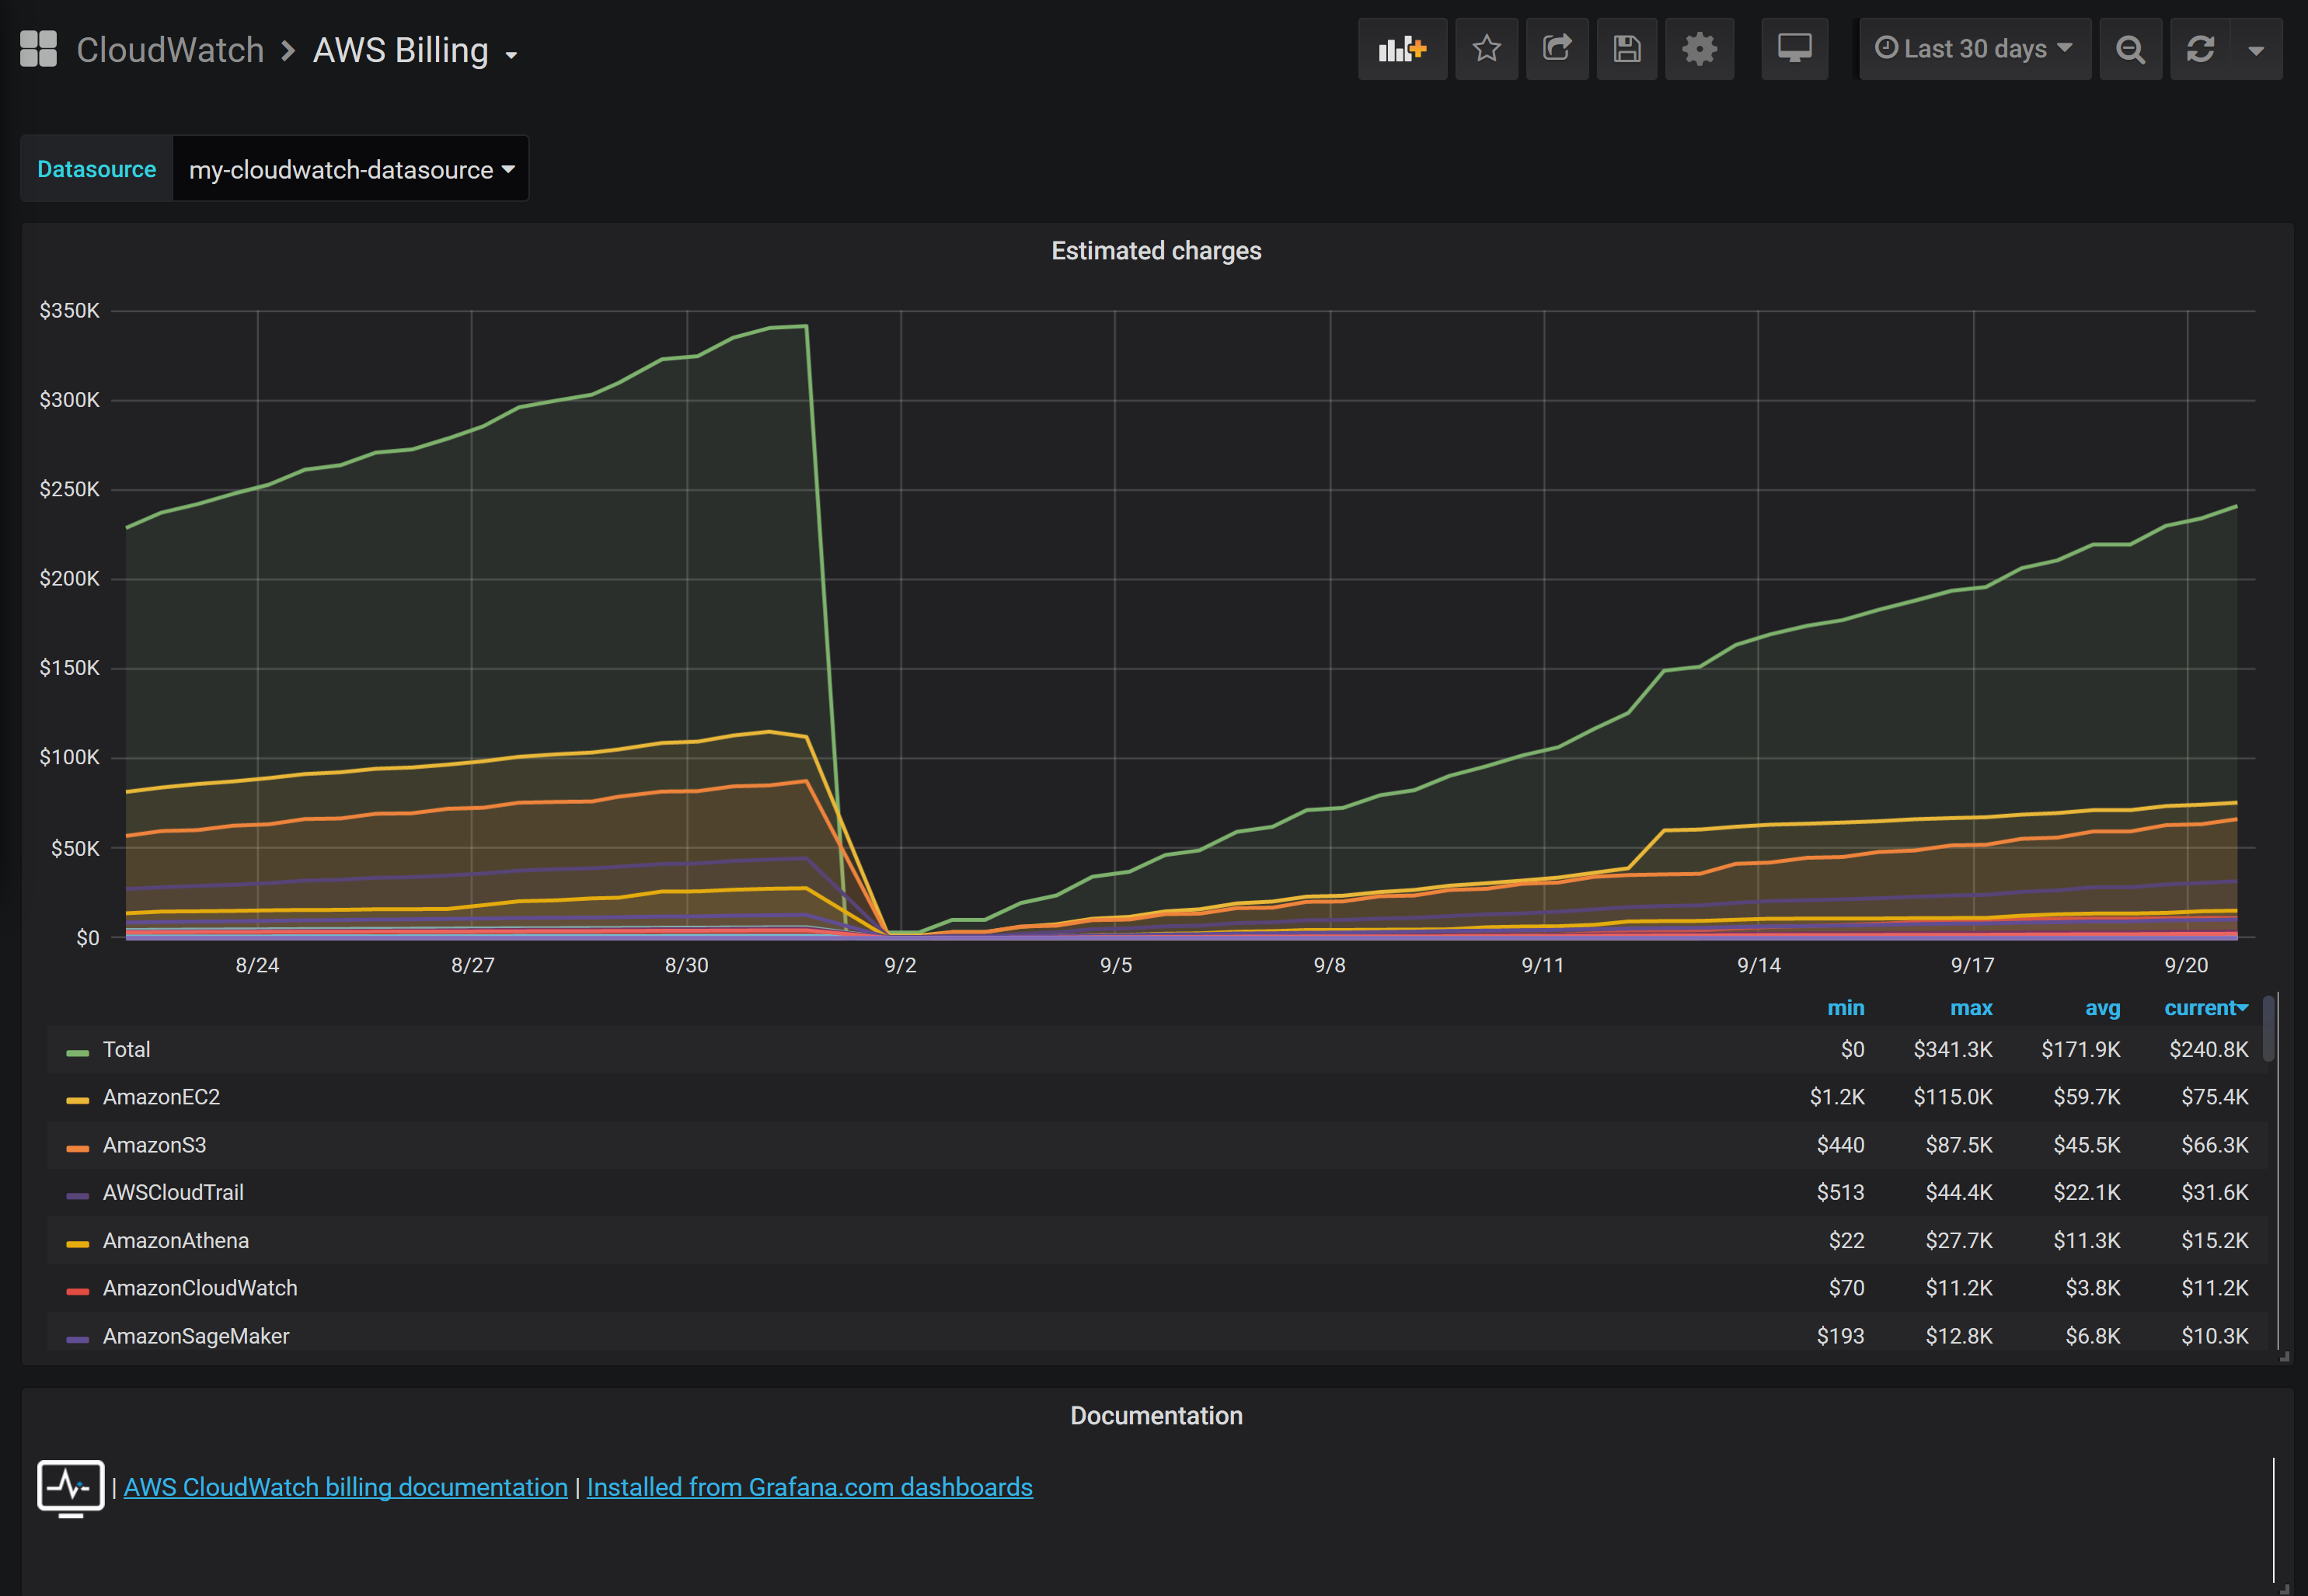
Task: Open AWS CloudWatch billing documentation link
Action: click(345, 1487)
